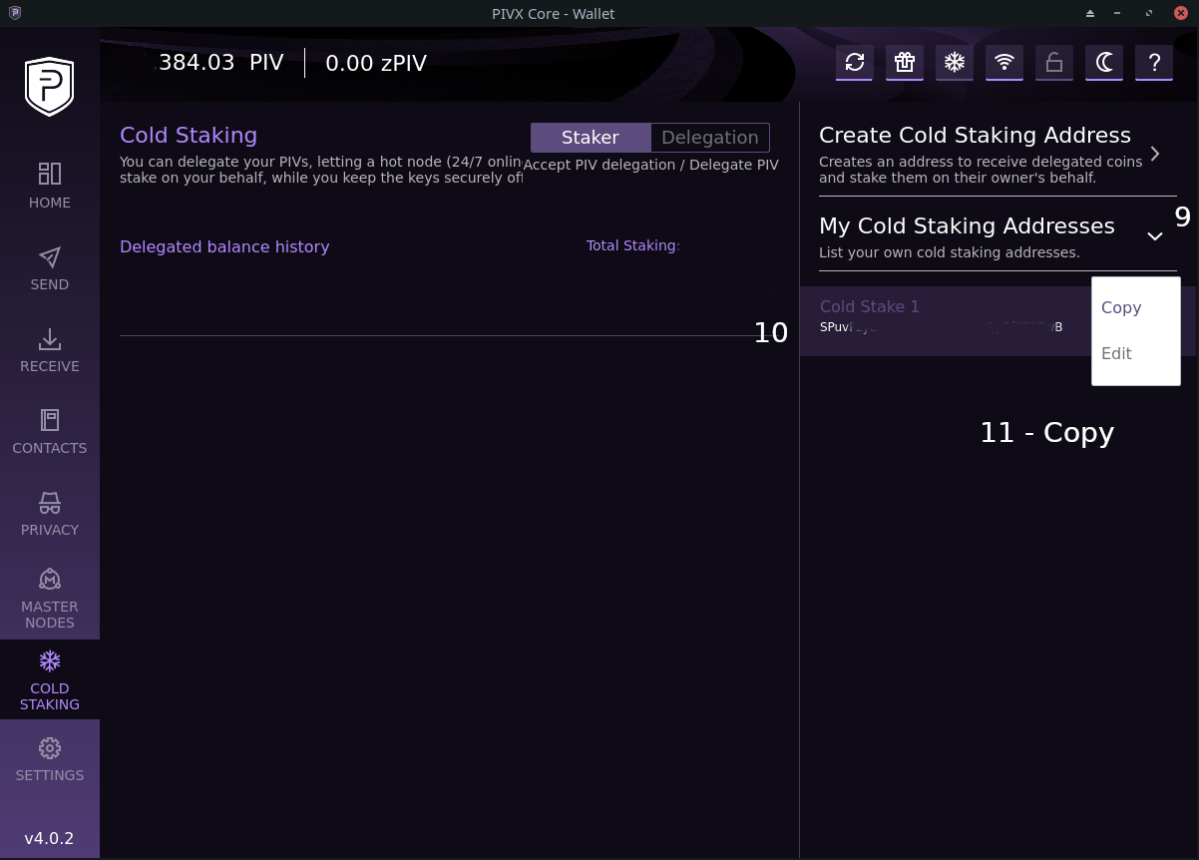The height and width of the screenshot is (860, 1199).
Task: Click the sync refresh icon
Action: click(x=855, y=63)
